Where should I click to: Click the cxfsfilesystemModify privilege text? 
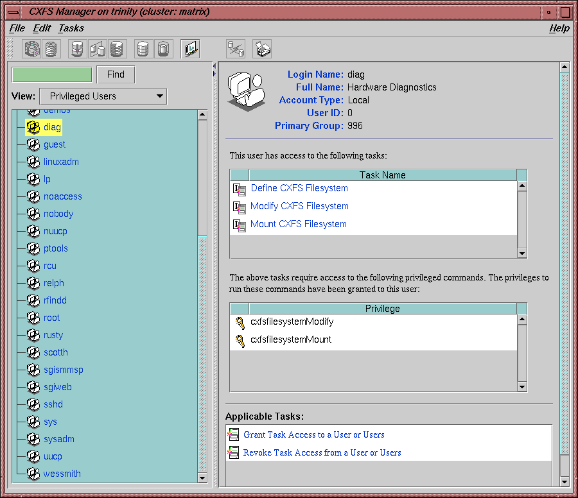(x=292, y=322)
